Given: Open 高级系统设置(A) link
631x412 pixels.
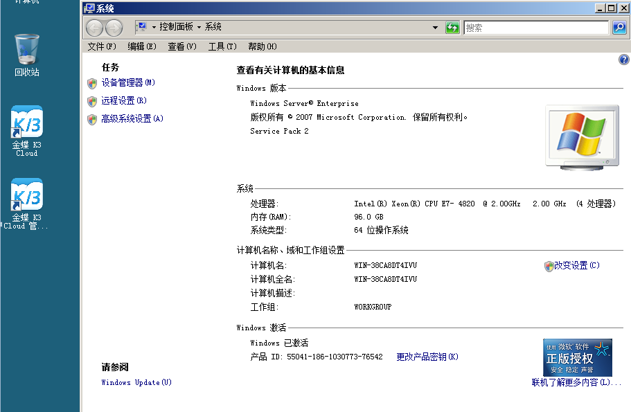Looking at the screenshot, I should pos(132,118).
